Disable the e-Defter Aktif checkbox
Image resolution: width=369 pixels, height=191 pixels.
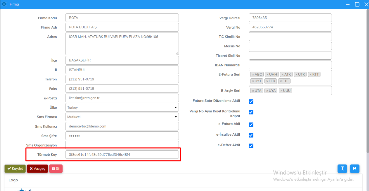251,146
